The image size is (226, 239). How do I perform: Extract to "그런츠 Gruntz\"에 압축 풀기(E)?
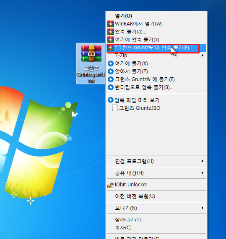click(156, 48)
